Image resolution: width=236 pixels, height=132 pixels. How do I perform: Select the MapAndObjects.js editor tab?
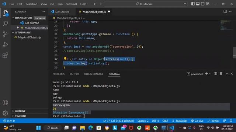tap(94, 12)
